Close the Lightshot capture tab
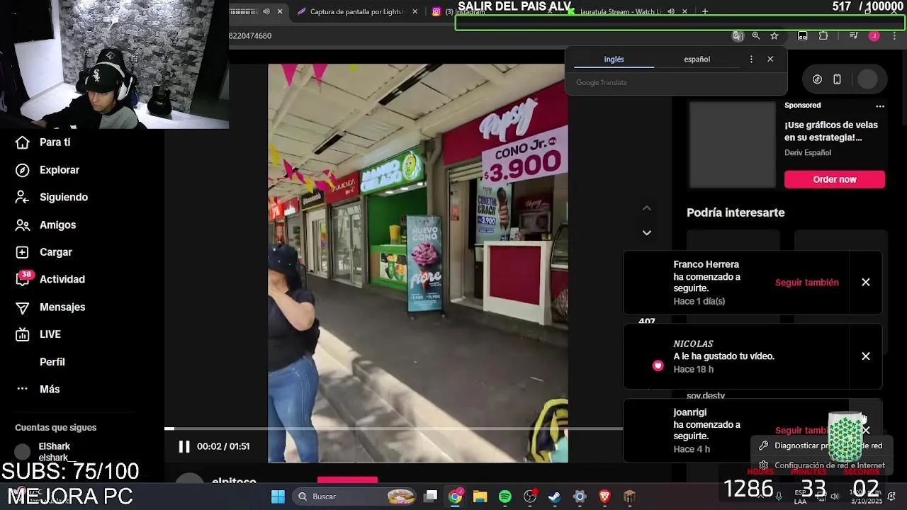Screen dimensions: 907x510 tap(415, 12)
